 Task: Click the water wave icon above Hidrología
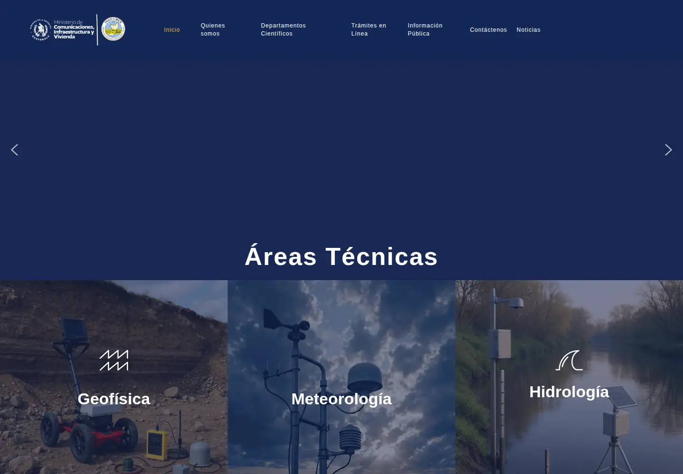coord(569,360)
